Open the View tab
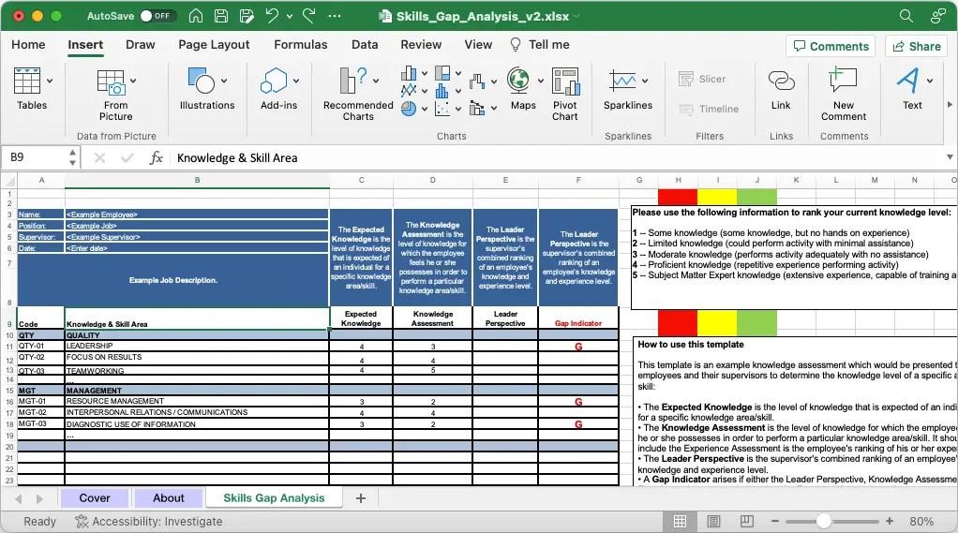 point(478,45)
